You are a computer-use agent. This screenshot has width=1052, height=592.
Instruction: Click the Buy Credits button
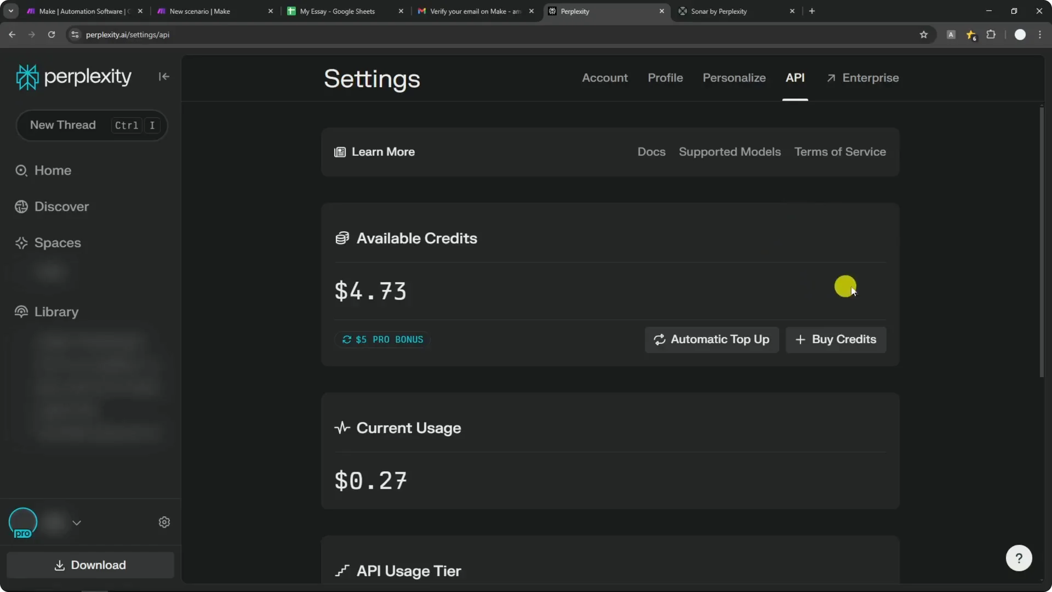pos(836,340)
